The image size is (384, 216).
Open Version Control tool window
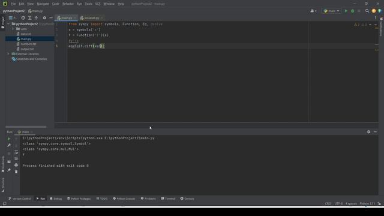20,199
